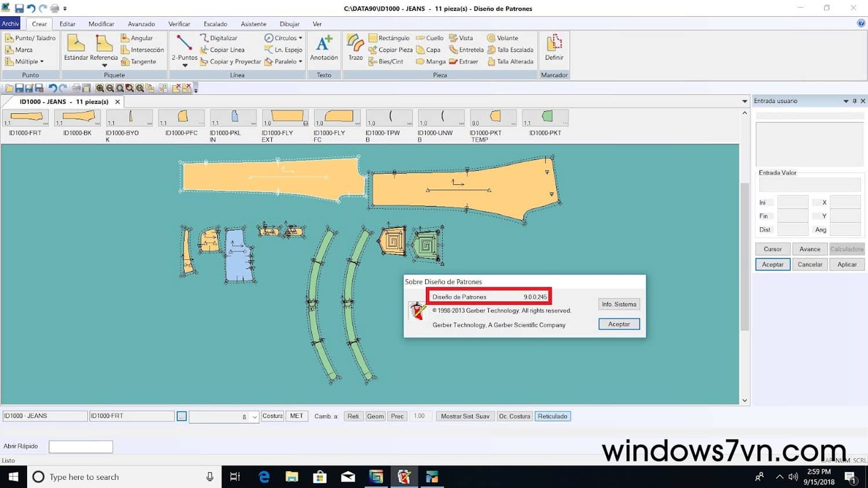This screenshot has height=488, width=868.
Task: Select the Cursor input mode
Action: [773, 249]
